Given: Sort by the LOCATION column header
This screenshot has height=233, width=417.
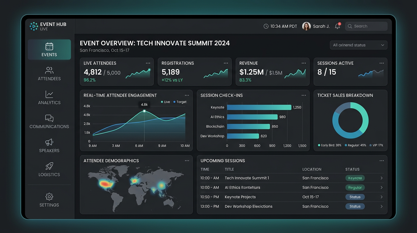Looking at the screenshot, I should [x=312, y=169].
